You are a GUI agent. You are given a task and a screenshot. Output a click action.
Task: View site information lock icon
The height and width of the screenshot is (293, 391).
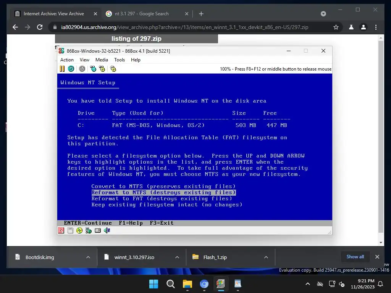(x=55, y=27)
